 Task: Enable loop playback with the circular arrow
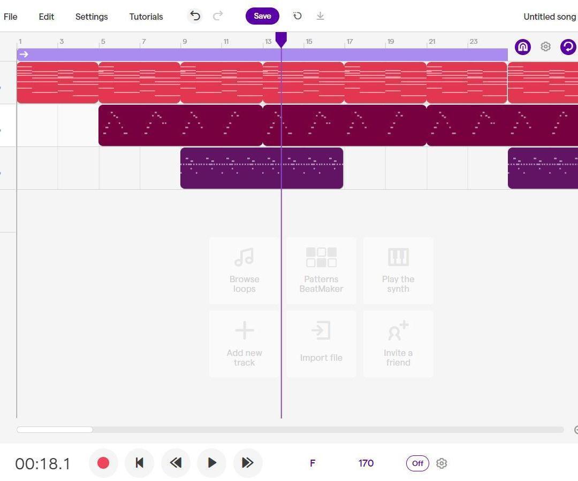coord(568,46)
